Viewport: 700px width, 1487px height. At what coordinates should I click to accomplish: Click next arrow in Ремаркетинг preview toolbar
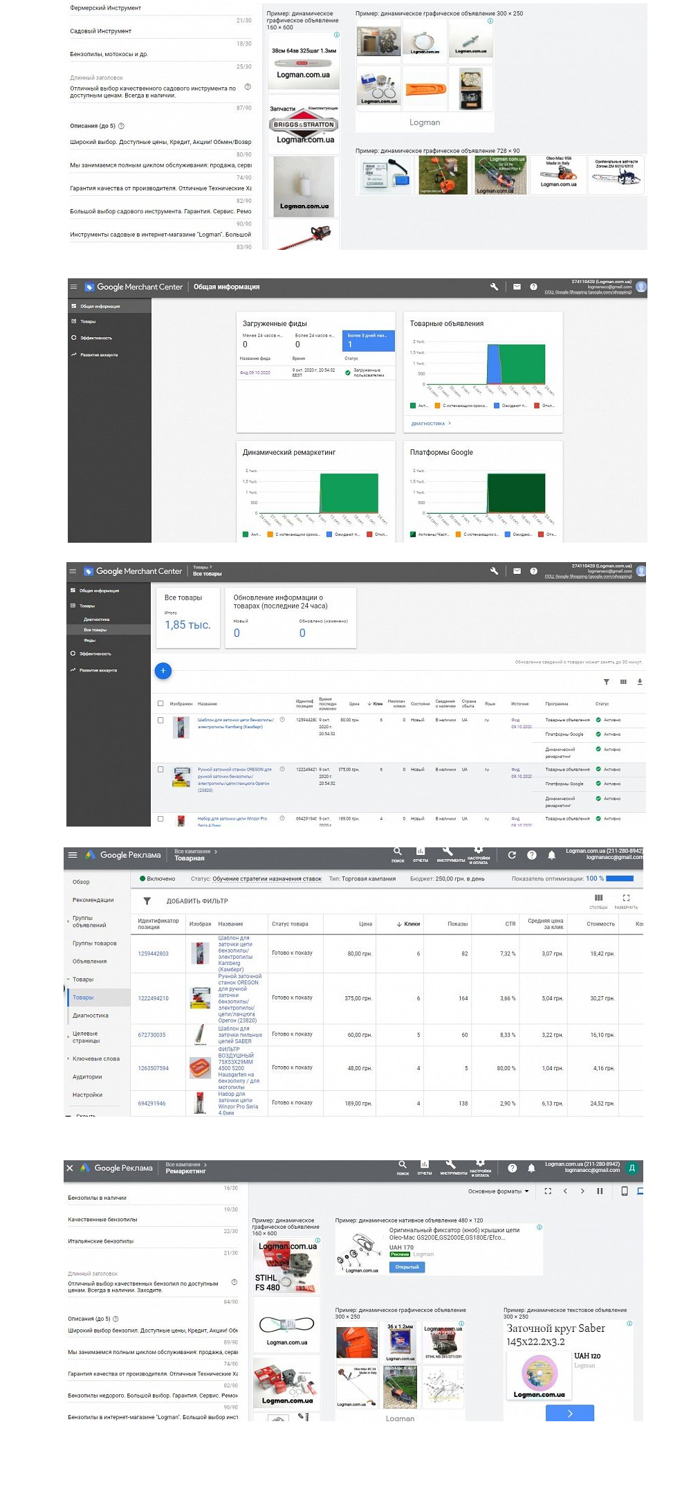(582, 1191)
